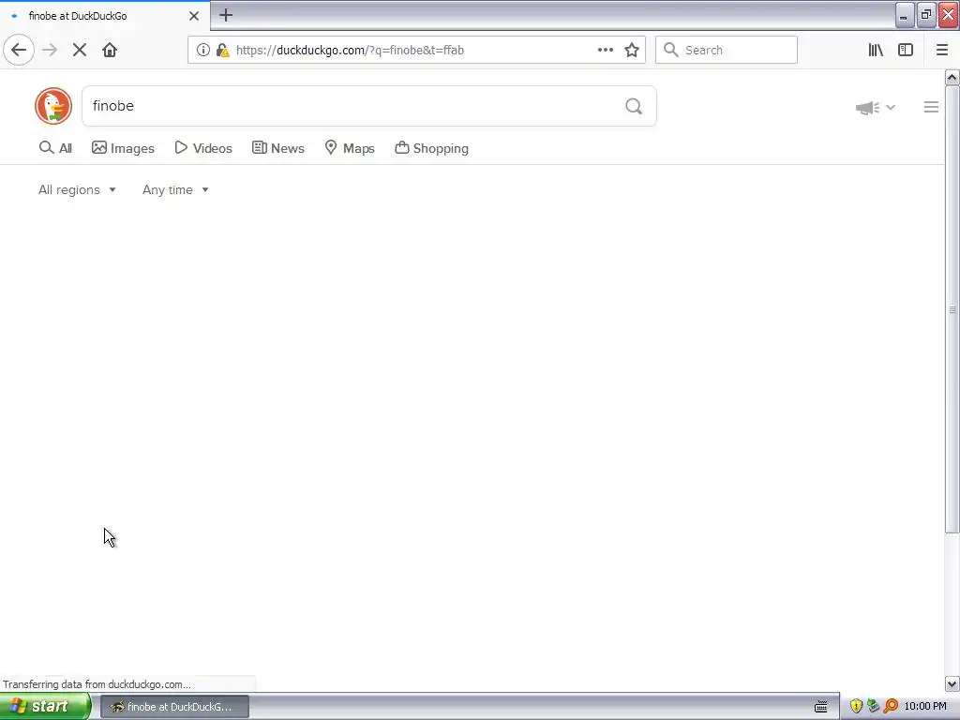Click the Firefox Search box
The image size is (960, 720).
coord(727,50)
